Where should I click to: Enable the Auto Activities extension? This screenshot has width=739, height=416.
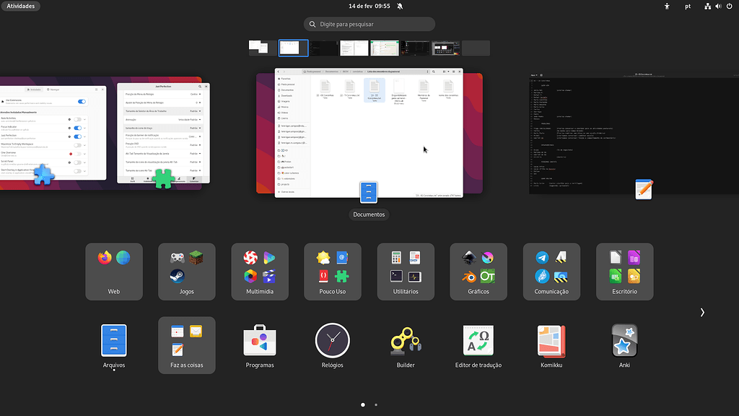coord(78,119)
